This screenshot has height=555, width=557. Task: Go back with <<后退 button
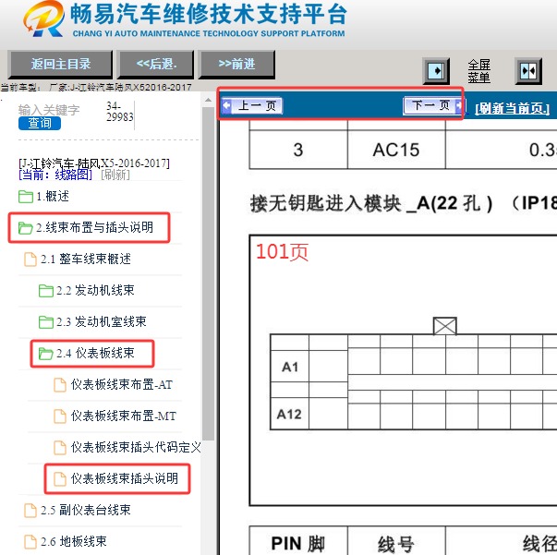(156, 65)
